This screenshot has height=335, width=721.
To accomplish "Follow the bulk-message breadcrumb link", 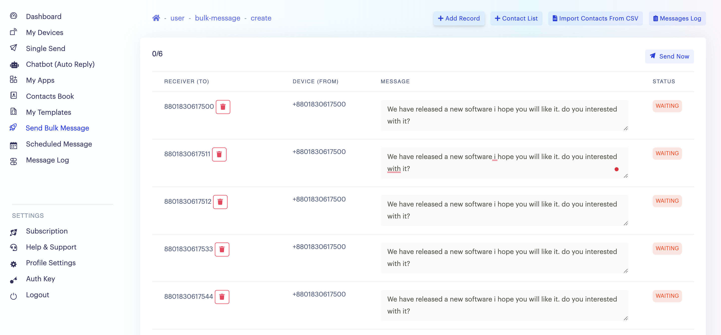I will (x=218, y=18).
